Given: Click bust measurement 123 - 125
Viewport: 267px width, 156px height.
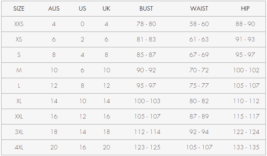Looking at the screenshot, I should pos(147,147).
